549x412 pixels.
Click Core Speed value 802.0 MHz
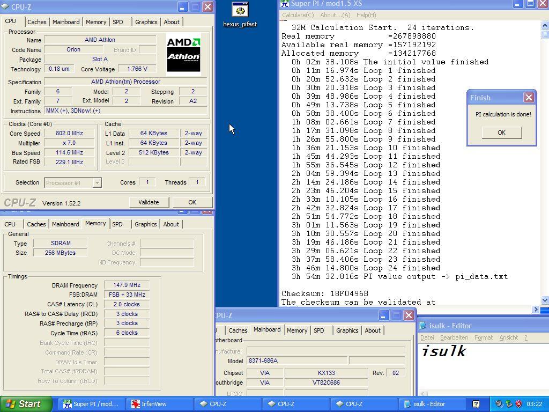tap(69, 133)
